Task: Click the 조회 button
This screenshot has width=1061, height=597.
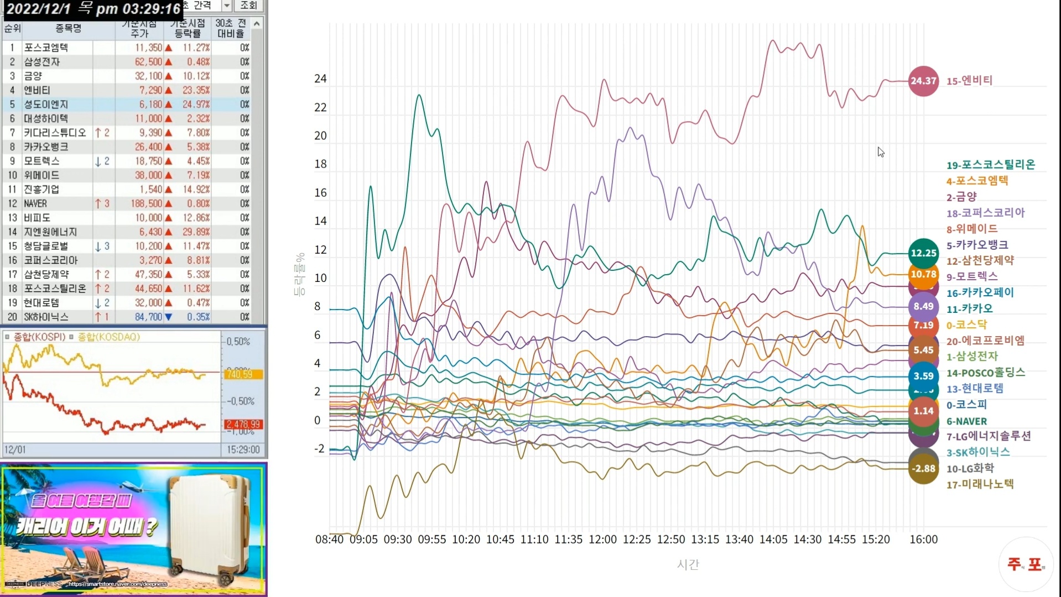Action: click(x=249, y=6)
